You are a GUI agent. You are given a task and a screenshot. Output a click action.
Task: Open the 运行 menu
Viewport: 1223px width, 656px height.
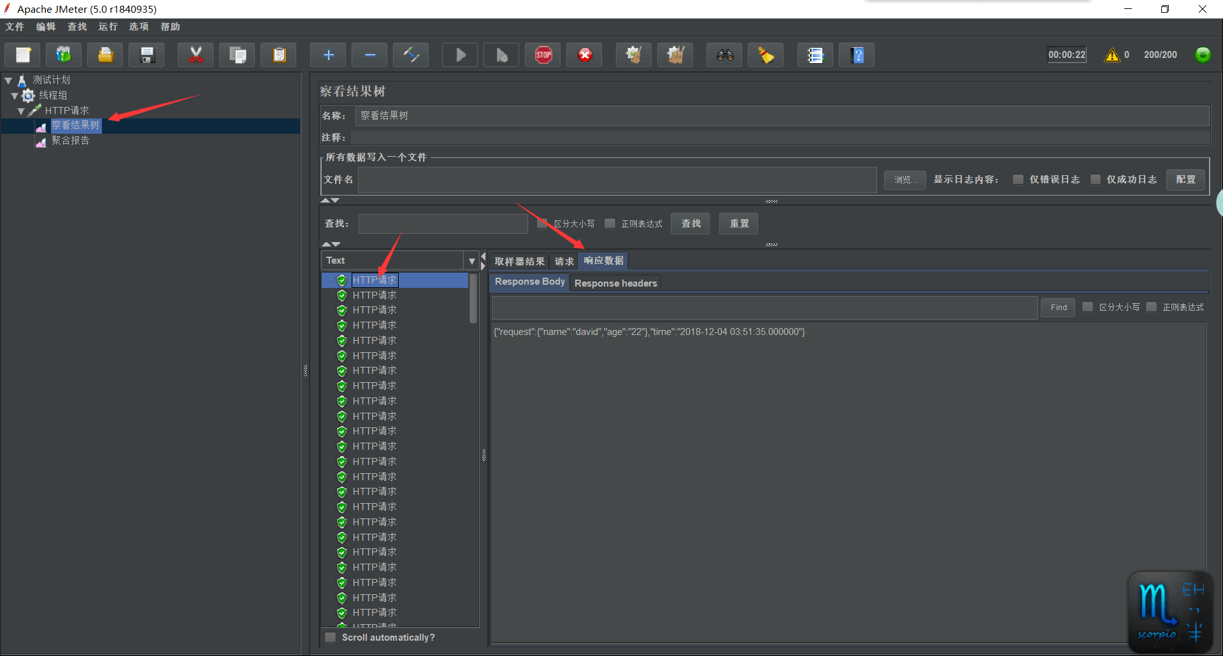point(108,27)
